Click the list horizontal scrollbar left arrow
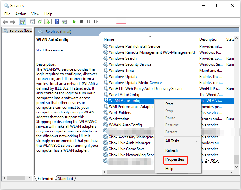The width and height of the screenshot is (241, 190). [x=104, y=172]
